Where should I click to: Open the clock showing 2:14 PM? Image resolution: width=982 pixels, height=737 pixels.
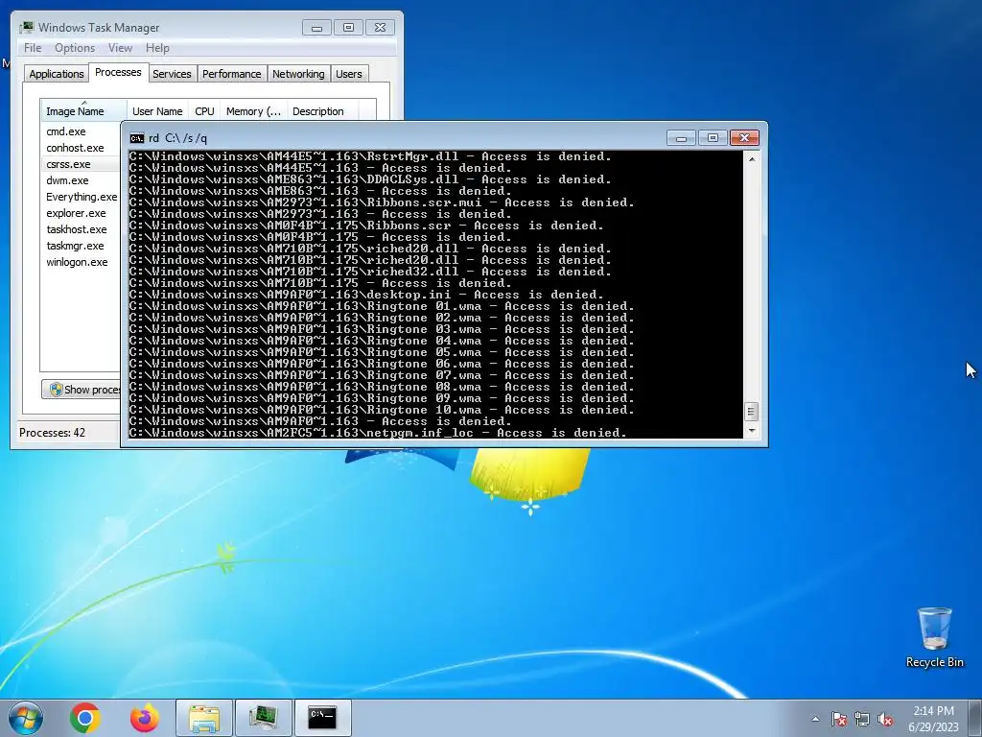point(933,719)
